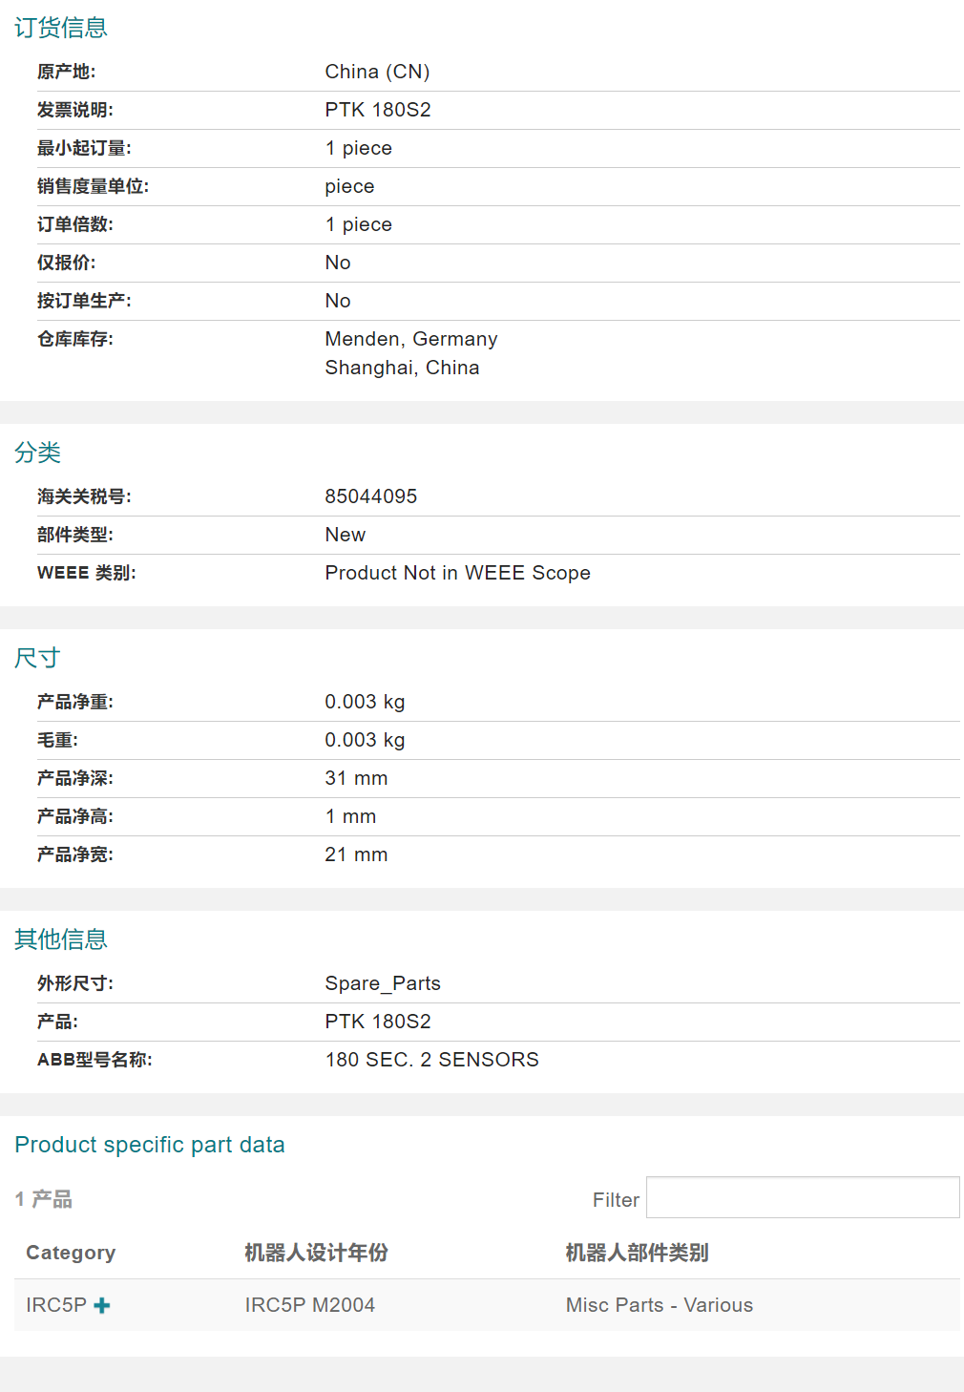Screen dimensions: 964x1392
Task: Sort by the 机器人设计年份 column header
Action: [x=316, y=1252]
